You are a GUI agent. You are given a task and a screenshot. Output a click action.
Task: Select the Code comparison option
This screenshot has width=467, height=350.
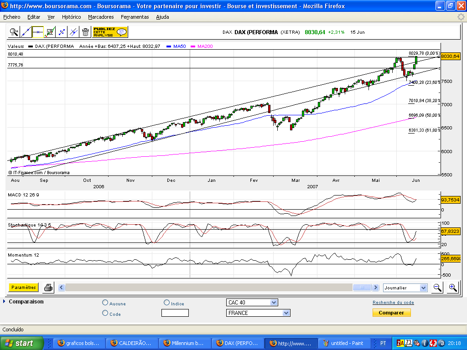(105, 314)
